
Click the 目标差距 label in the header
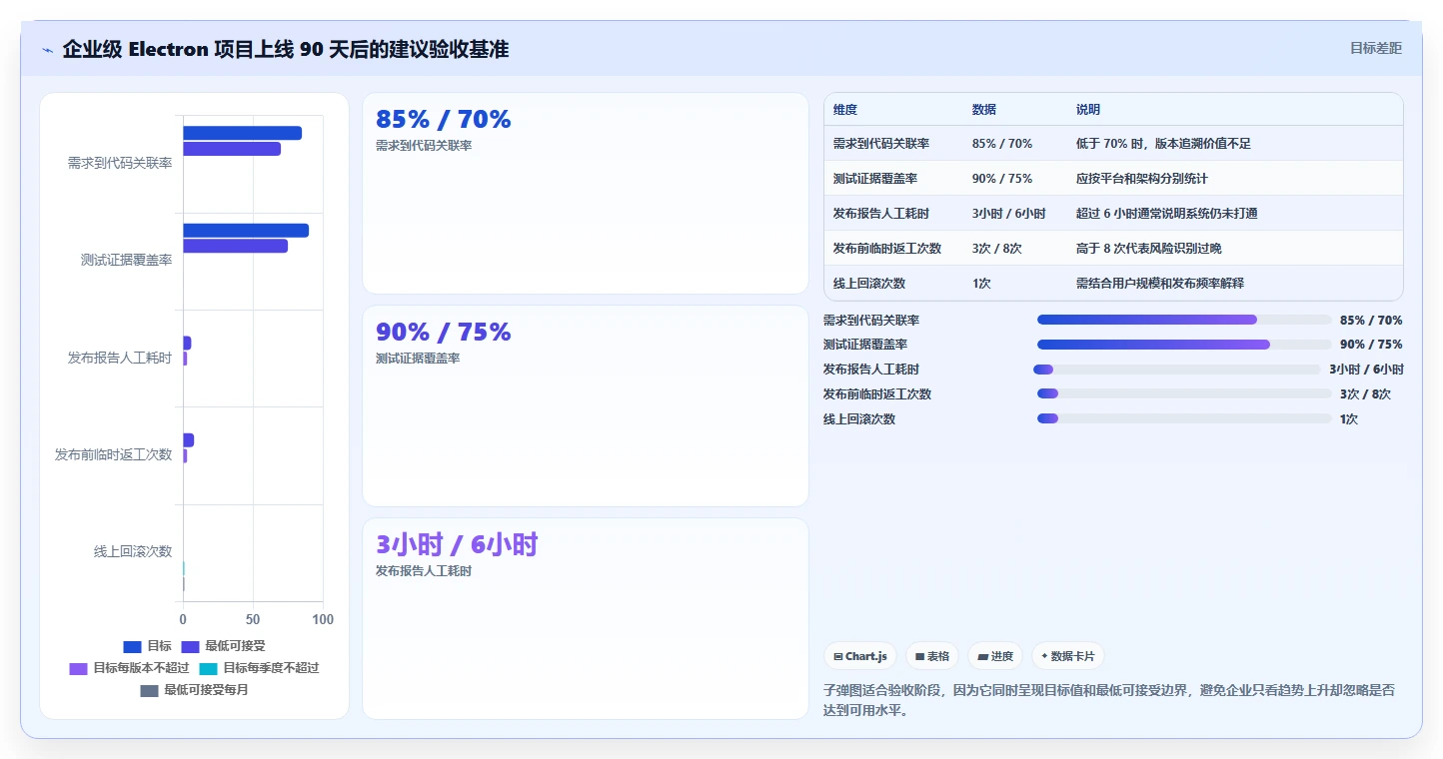click(x=1376, y=48)
